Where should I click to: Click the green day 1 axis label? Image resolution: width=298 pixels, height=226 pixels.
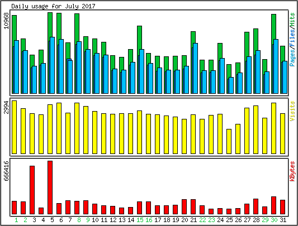(x=16, y=220)
